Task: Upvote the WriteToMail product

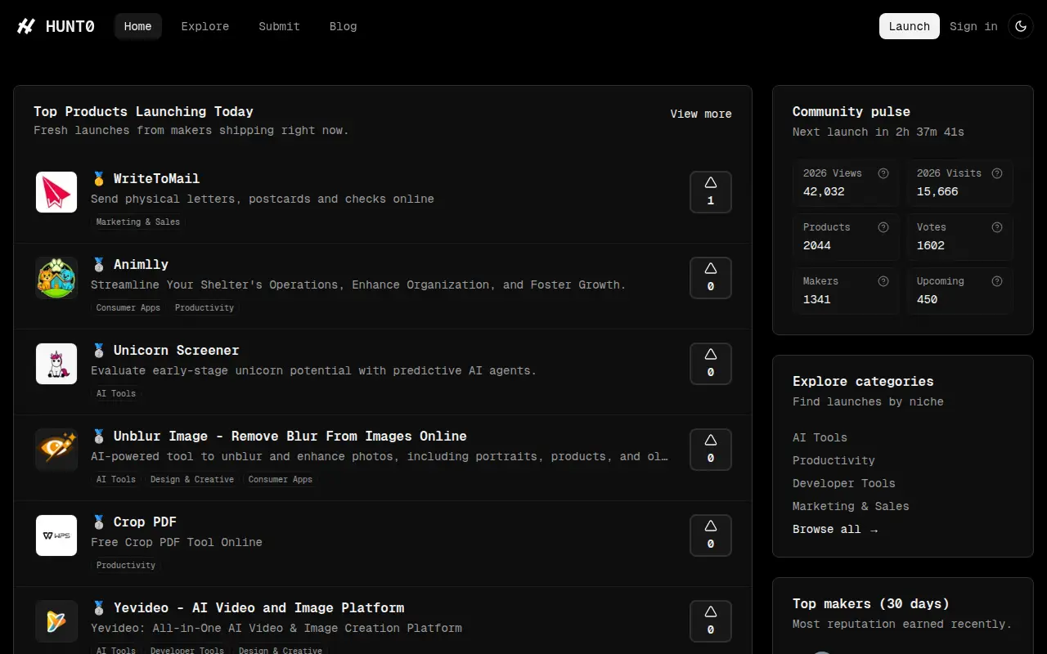Action: click(x=711, y=192)
